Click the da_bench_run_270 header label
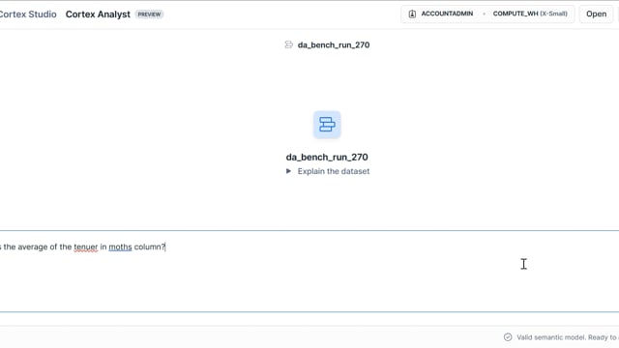The image size is (619, 348). click(x=334, y=45)
